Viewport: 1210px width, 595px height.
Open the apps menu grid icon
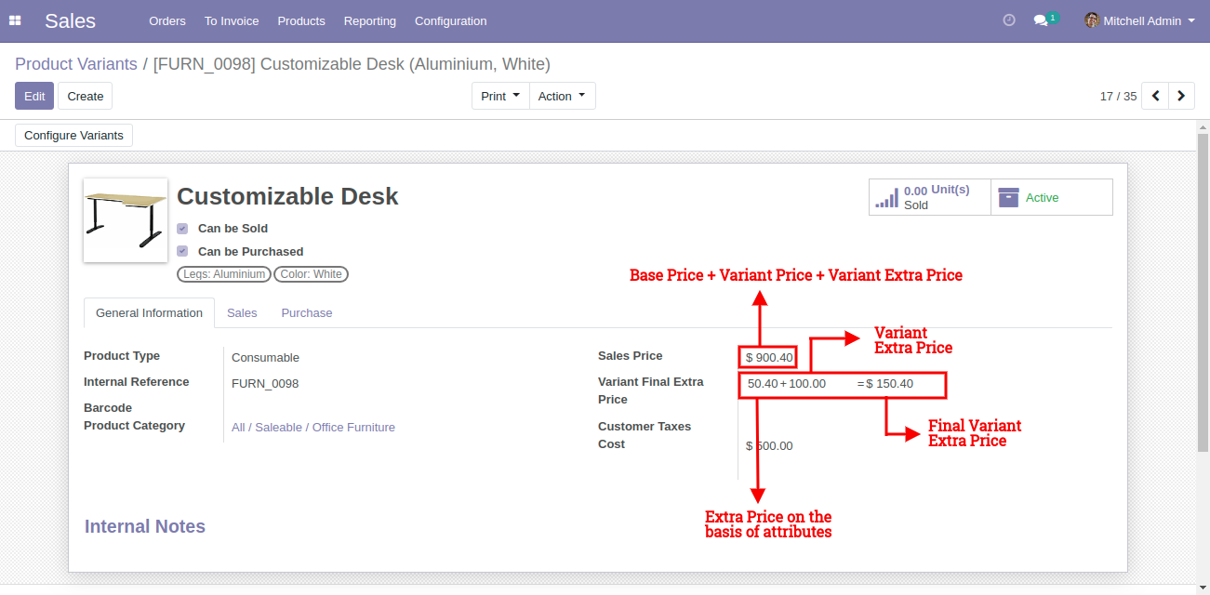(x=15, y=20)
